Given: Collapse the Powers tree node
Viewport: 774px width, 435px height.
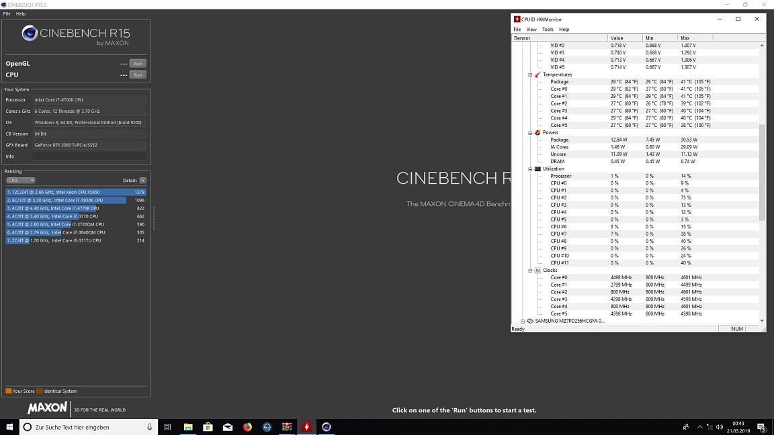Looking at the screenshot, I should tap(530, 133).
